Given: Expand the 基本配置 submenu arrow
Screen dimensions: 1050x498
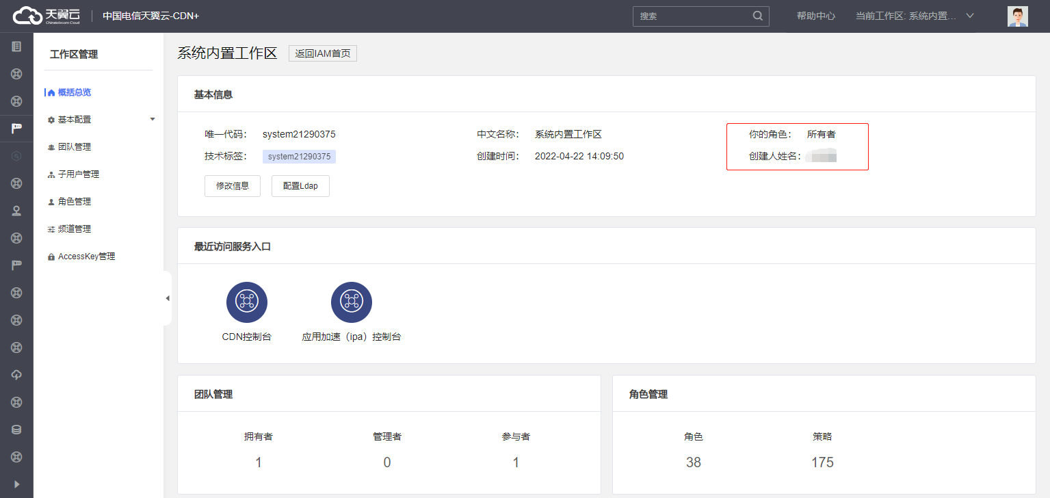Looking at the screenshot, I should click(x=153, y=119).
